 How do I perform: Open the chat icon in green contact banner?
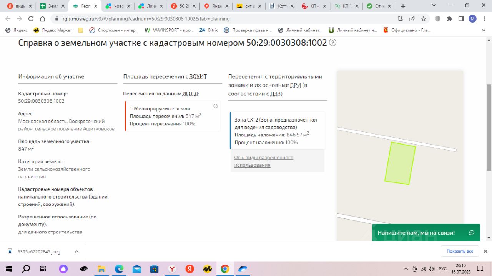pyautogui.click(x=472, y=233)
